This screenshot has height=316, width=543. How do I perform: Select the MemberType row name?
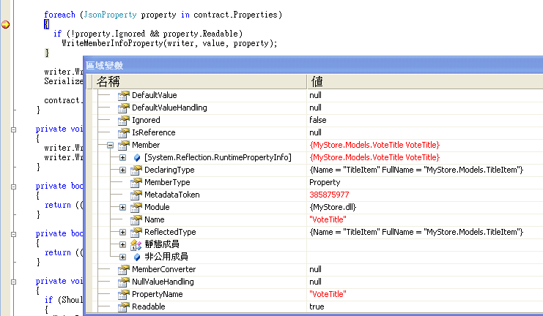click(167, 183)
